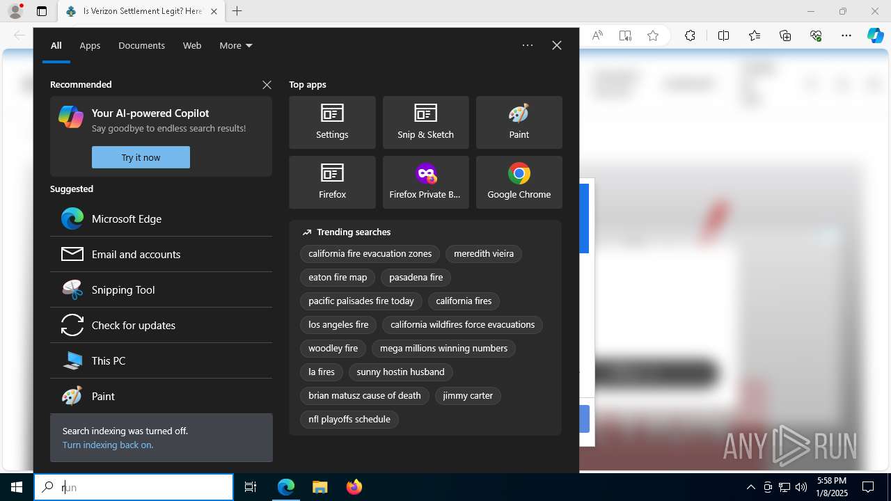The image size is (891, 501).
Task: Open Edge extensions icon
Action: click(x=690, y=35)
